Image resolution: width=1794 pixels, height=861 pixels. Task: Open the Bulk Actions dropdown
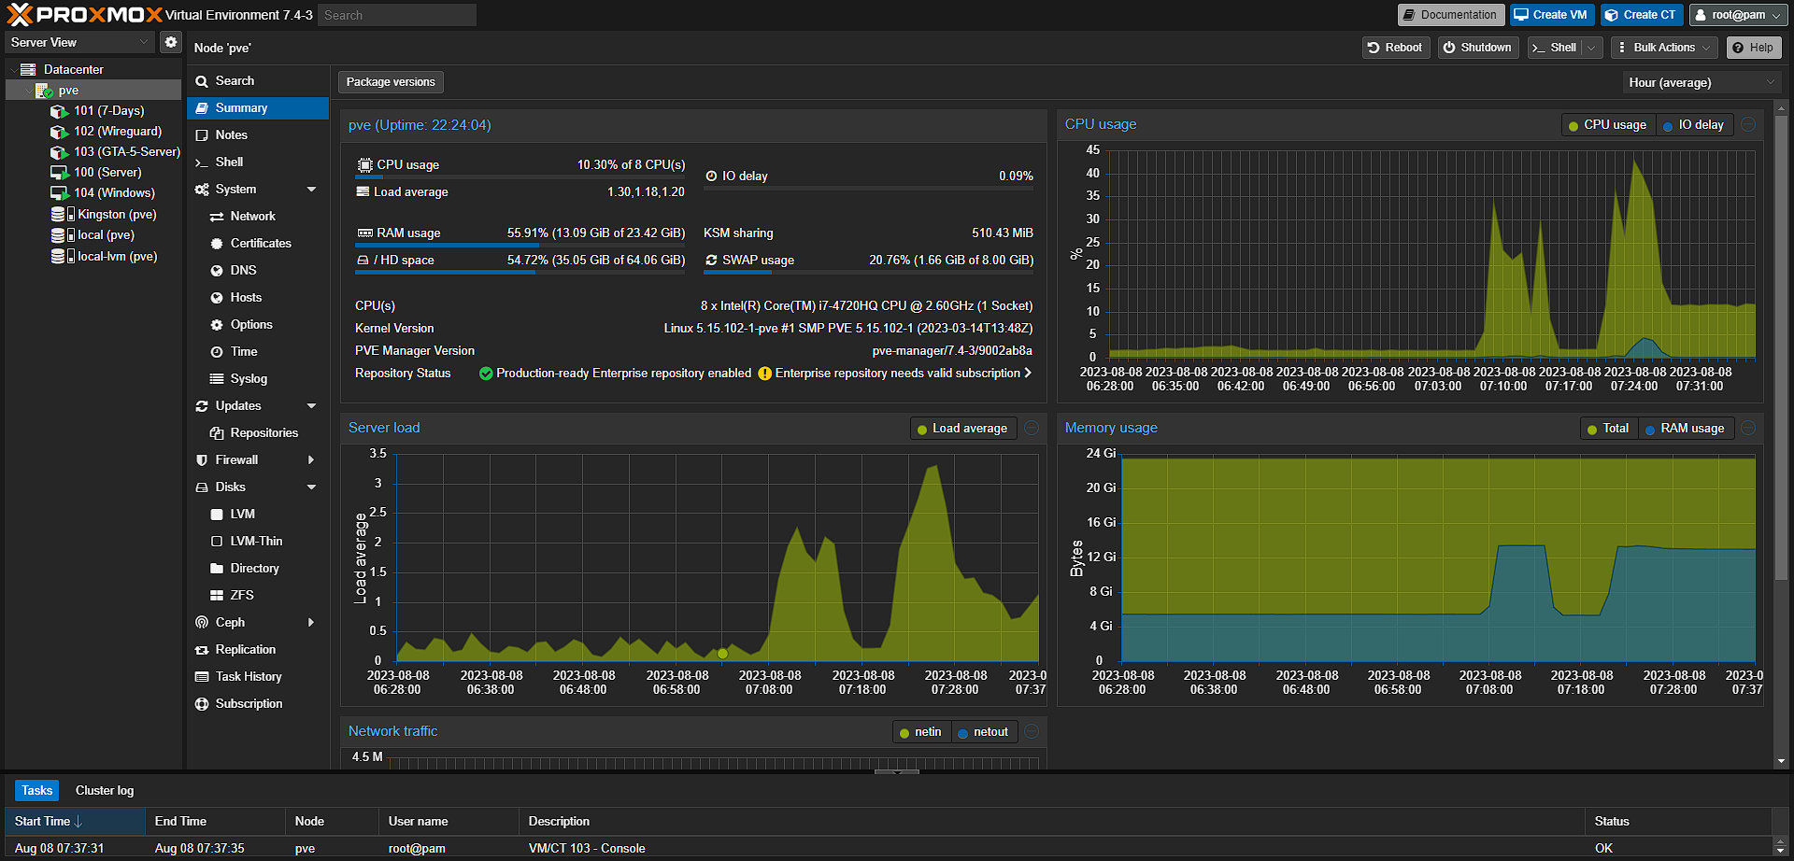pos(1664,48)
